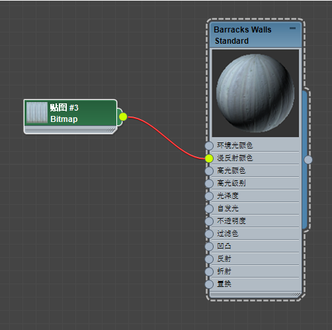Click the Bitmap node texture thumbnail
Screen dimensions: 332x330
37,113
